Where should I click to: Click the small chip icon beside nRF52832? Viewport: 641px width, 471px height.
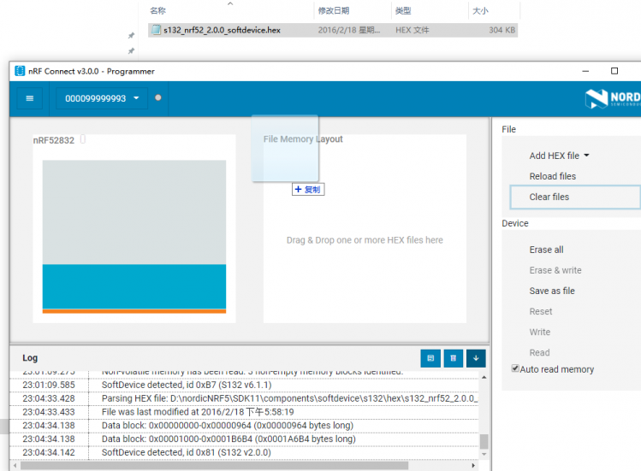point(83,139)
